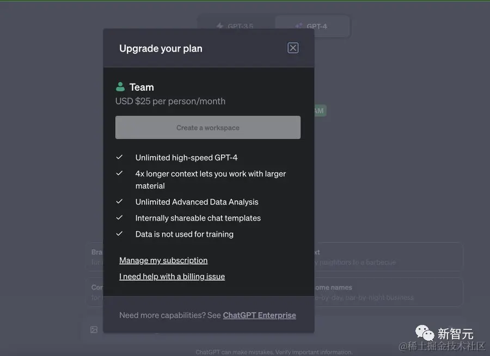Click checkmark beside Unlimited Advanced Data Analysis
490x356 pixels.
tap(119, 201)
